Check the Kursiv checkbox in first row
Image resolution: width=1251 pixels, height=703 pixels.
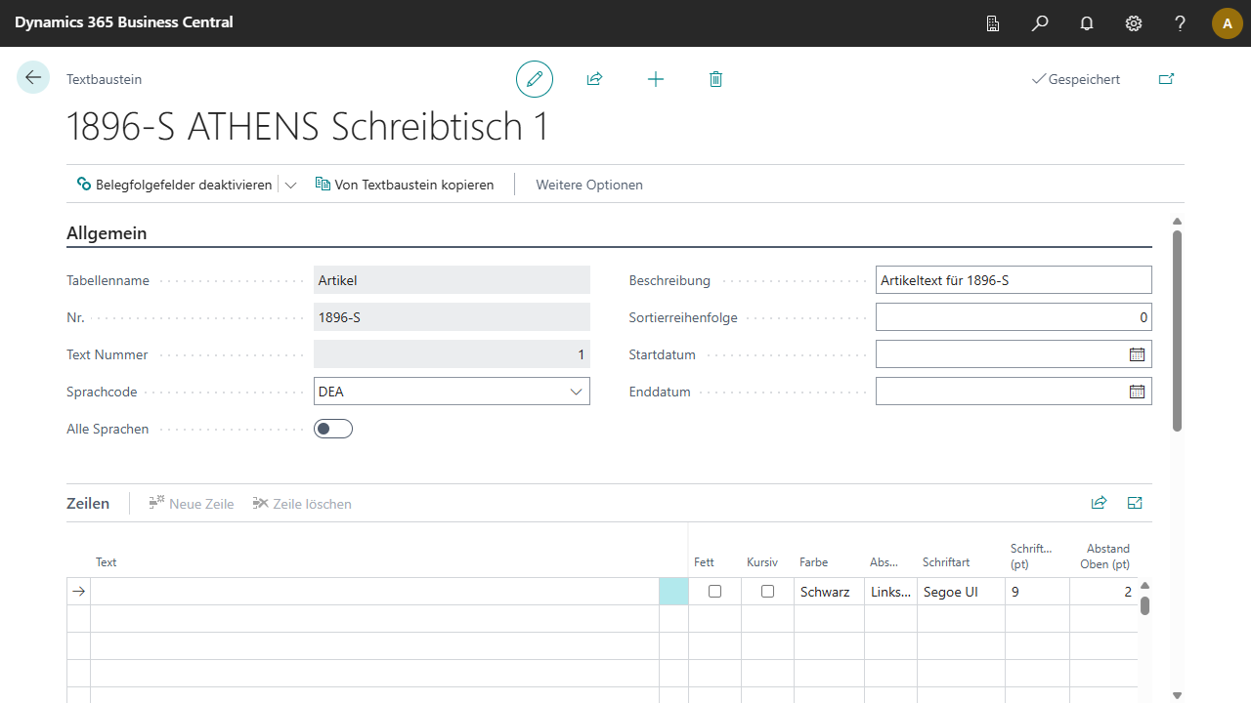(767, 592)
